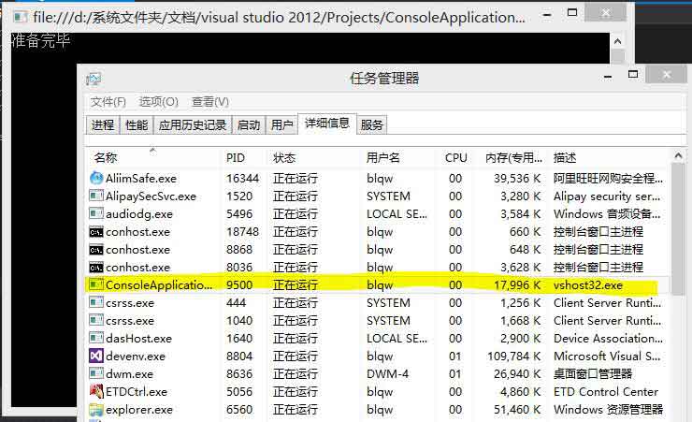Screen dimensions: 692x422
Task: Sort by the 名称 column header
Action: tap(106, 158)
